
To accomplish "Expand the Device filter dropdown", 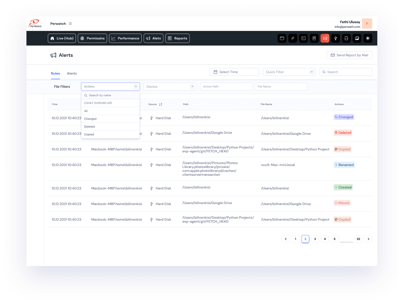I will pyautogui.click(x=170, y=87).
